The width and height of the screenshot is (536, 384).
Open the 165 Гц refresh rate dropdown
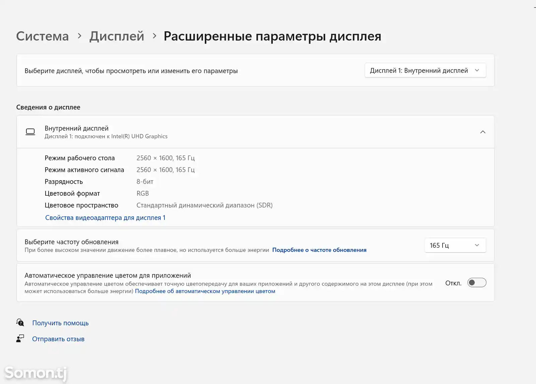click(x=455, y=245)
